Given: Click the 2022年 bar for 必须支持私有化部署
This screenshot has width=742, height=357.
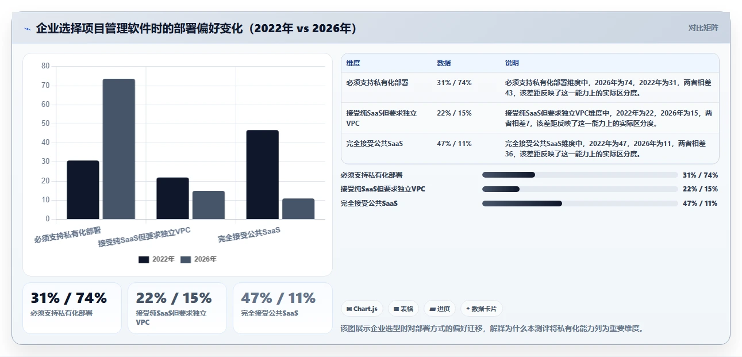Looking at the screenshot, I should 83,190.
